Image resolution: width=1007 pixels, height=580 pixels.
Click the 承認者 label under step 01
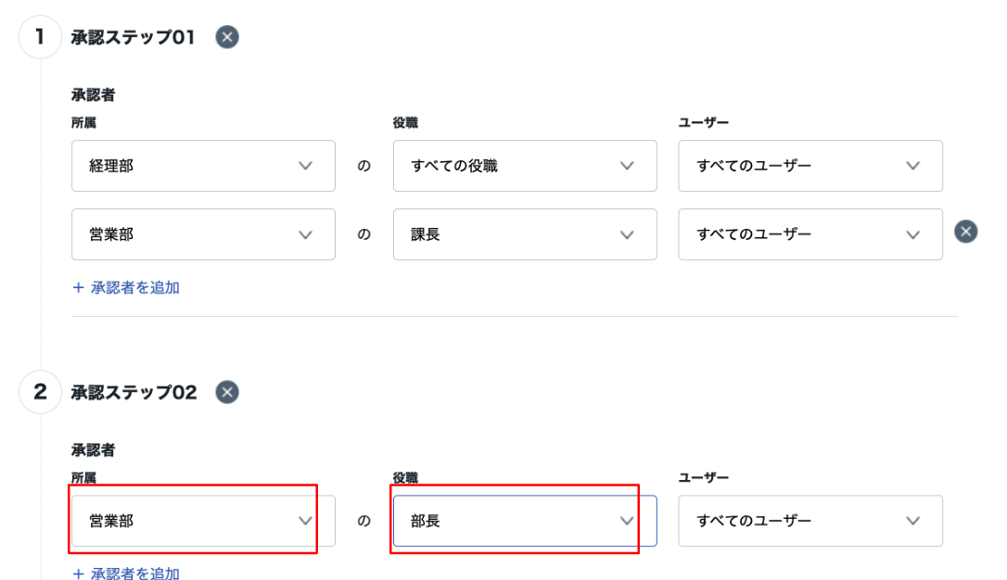[x=93, y=95]
